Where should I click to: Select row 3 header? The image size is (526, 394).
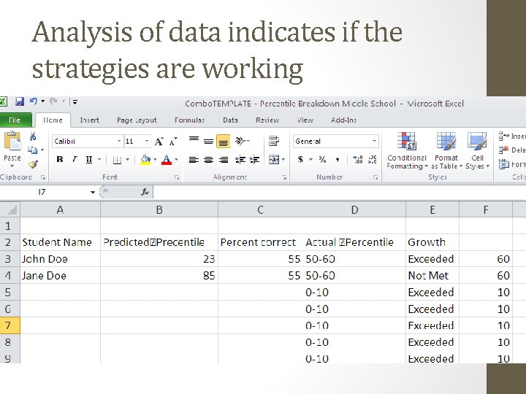tap(9, 259)
